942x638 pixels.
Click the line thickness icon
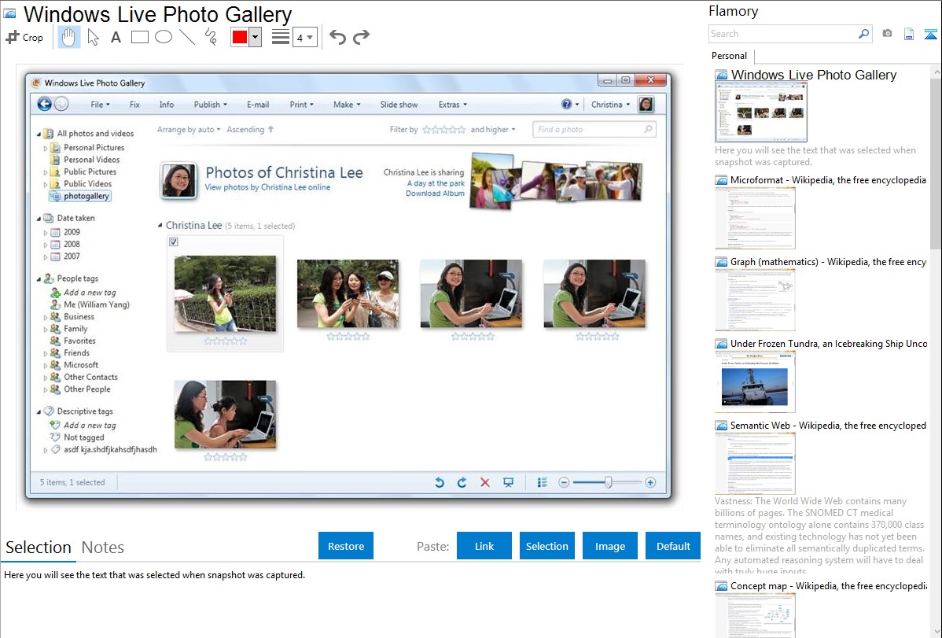[281, 37]
